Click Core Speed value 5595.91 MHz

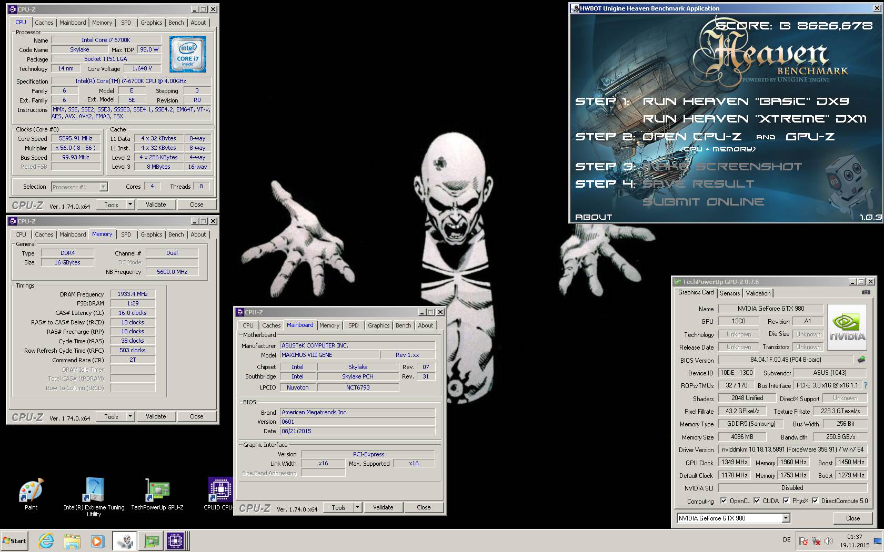point(76,139)
